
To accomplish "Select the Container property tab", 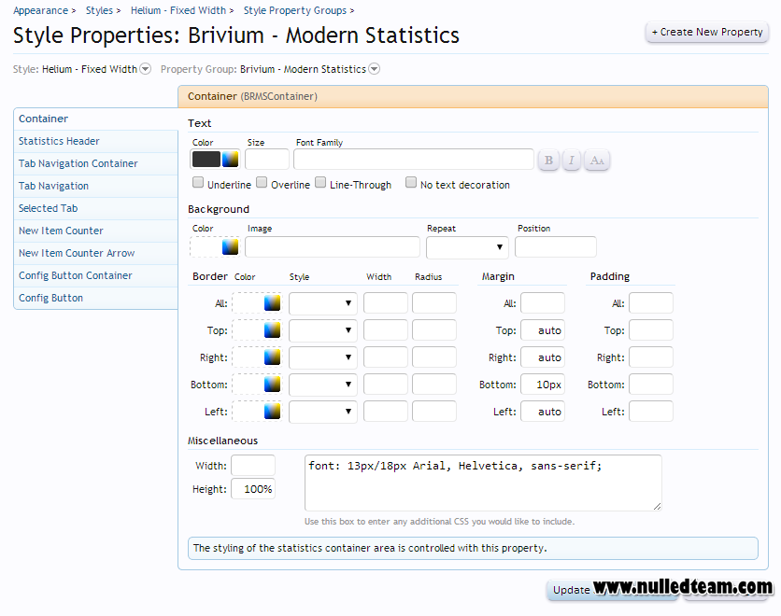I will pos(95,119).
